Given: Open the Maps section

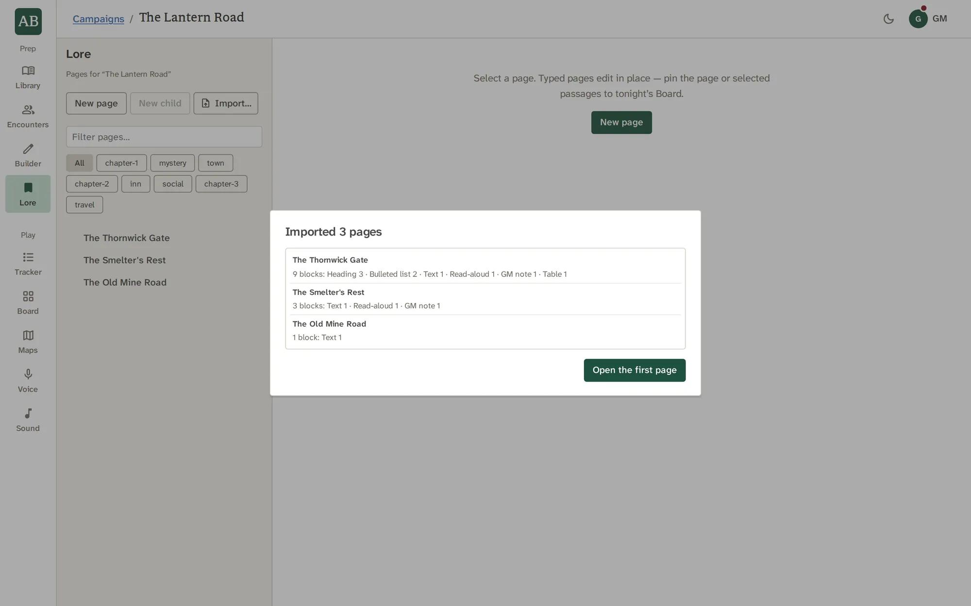Looking at the screenshot, I should (28, 342).
